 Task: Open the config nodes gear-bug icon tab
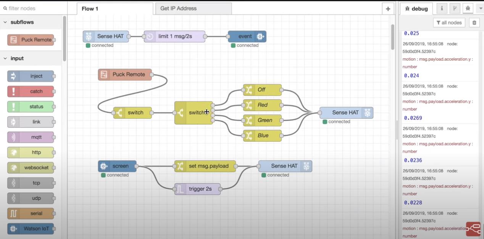point(468,8)
